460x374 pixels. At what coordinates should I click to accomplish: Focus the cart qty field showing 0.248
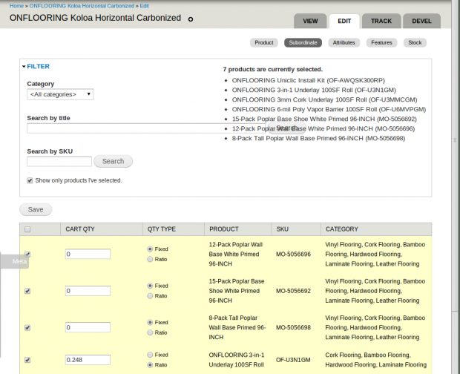click(88, 360)
